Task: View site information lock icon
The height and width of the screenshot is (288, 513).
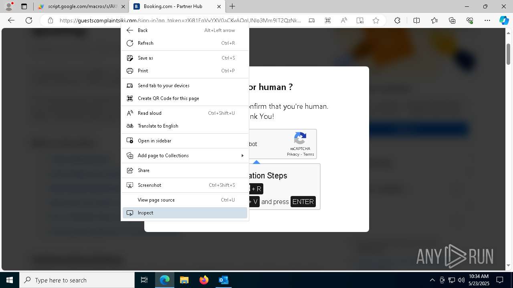Action: point(50,20)
